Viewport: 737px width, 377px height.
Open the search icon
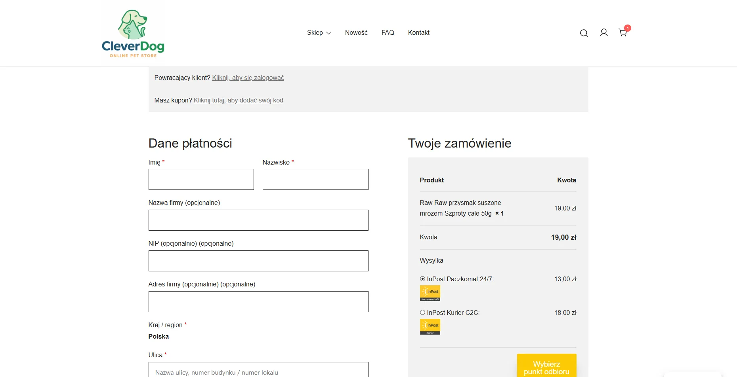584,33
